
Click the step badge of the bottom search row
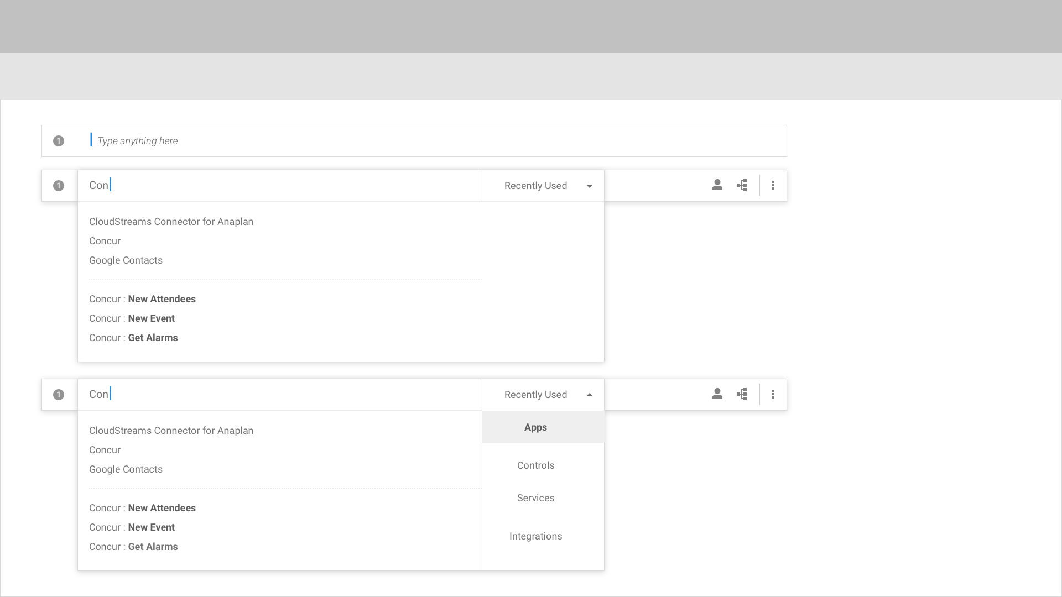click(x=59, y=395)
